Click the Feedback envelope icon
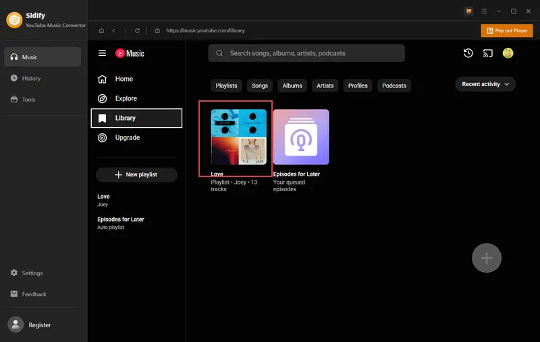The image size is (540, 342). coord(13,294)
